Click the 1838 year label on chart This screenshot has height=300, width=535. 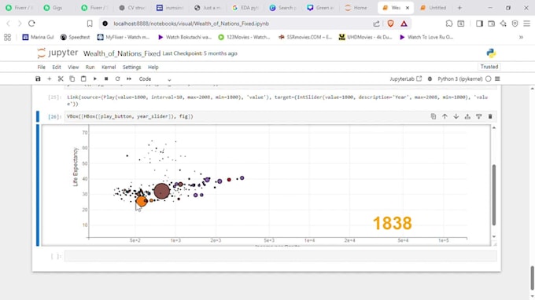click(x=392, y=223)
